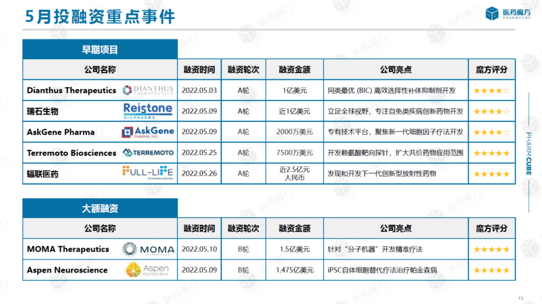Click the Dianthus Therapeutics logo image
This screenshot has height=304, width=542.
(148, 90)
